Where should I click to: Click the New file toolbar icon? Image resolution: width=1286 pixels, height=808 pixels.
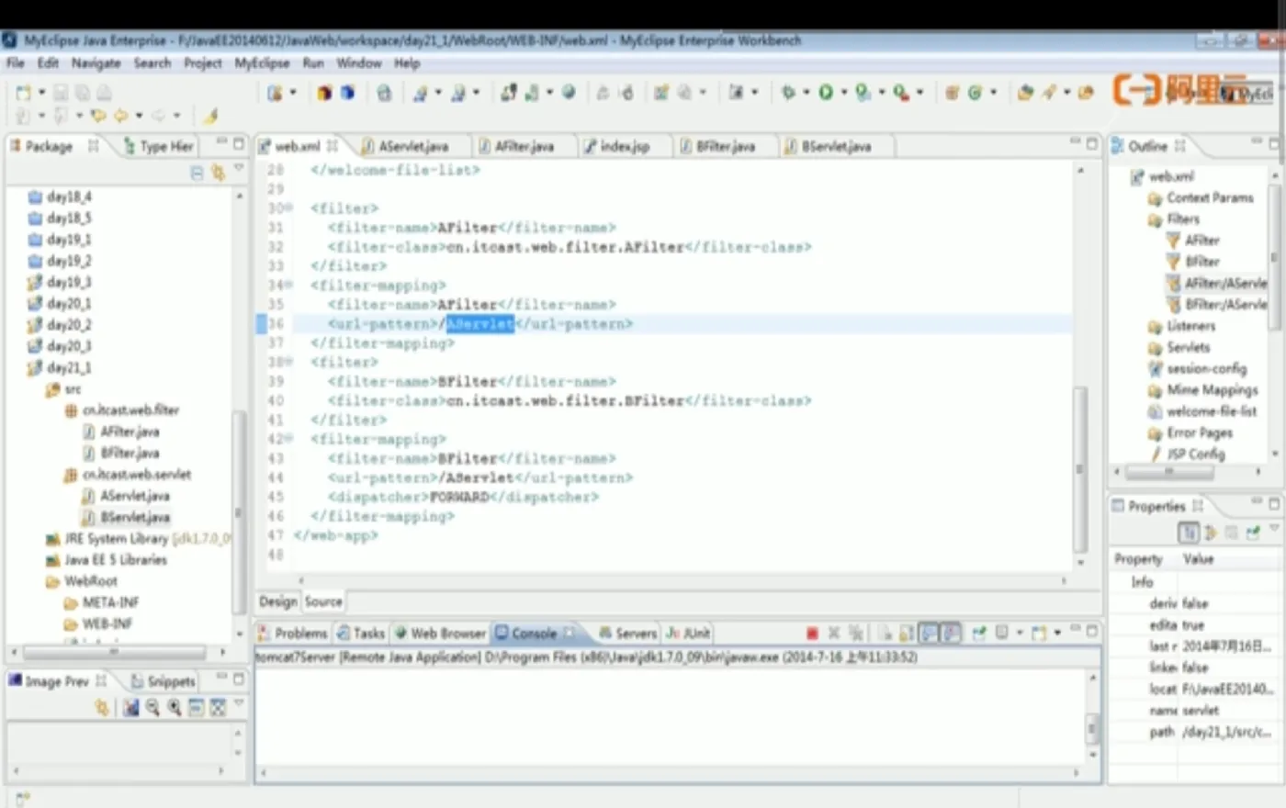23,93
